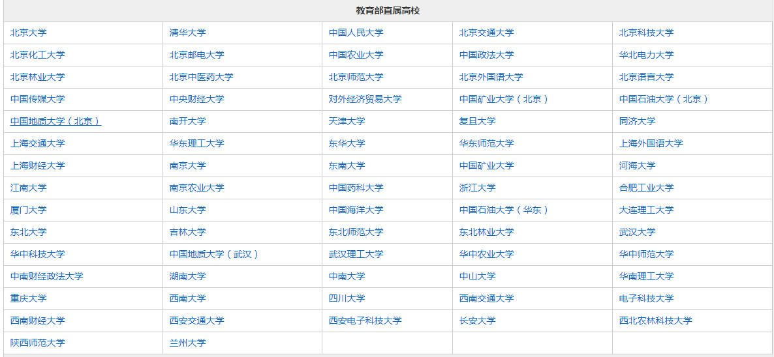Open 大连理工大学 link
Screen dimensions: 774x357
point(646,210)
